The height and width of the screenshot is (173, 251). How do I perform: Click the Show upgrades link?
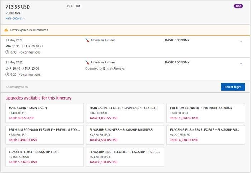coord(16,87)
